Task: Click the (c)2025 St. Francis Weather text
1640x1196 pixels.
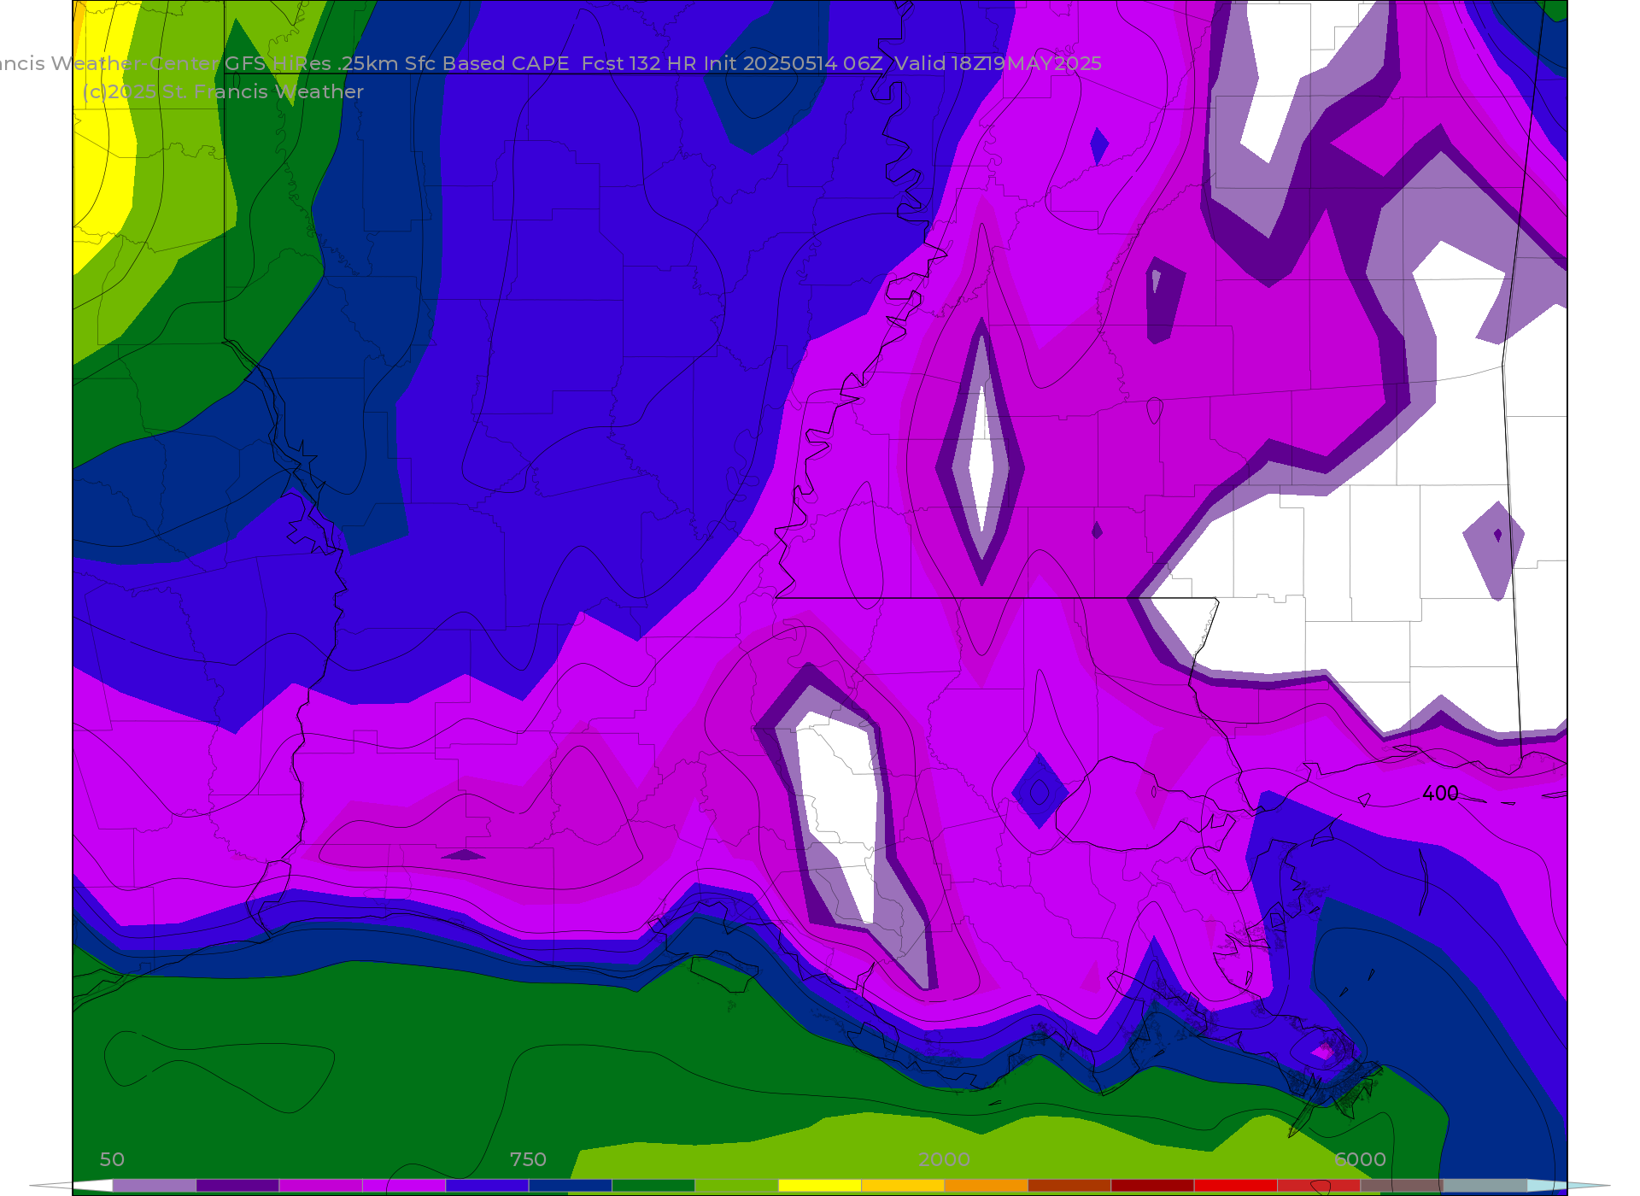Action: 223,92
